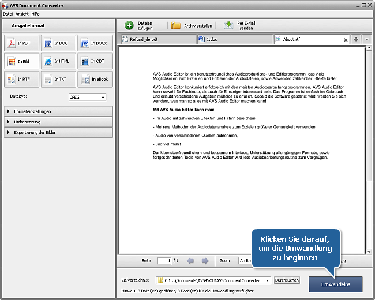The width and height of the screenshot is (375, 300).
Task: Expand the Umbenennung section
Action: click(58, 122)
